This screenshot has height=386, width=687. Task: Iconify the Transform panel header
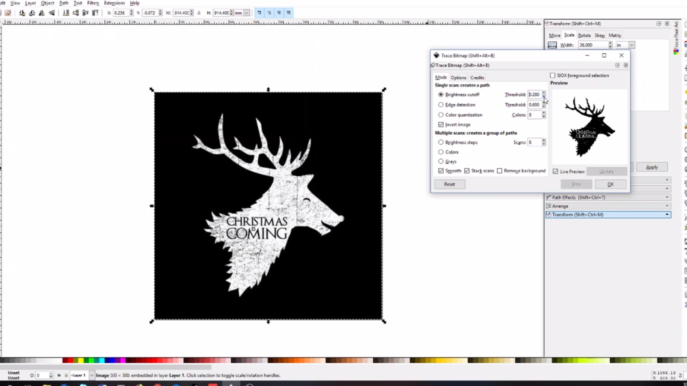coord(659,24)
